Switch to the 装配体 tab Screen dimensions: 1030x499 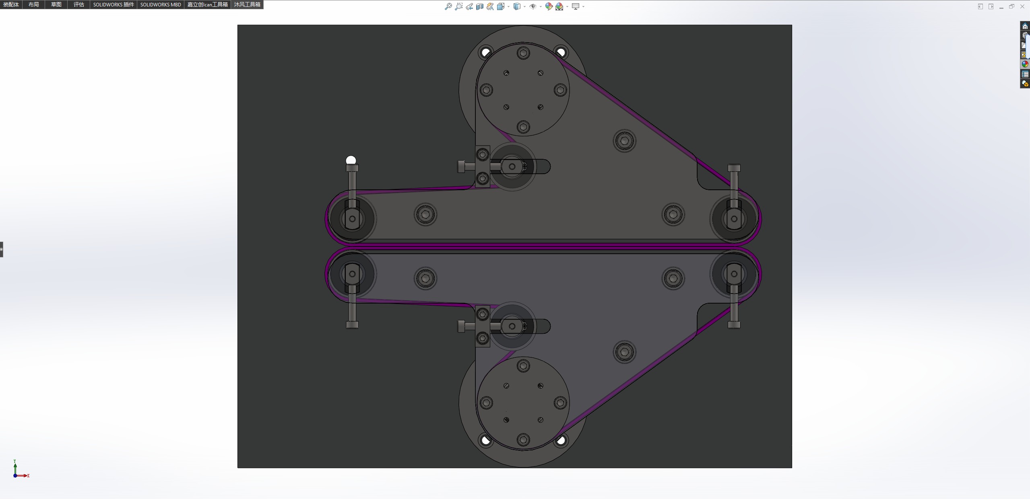pos(11,4)
